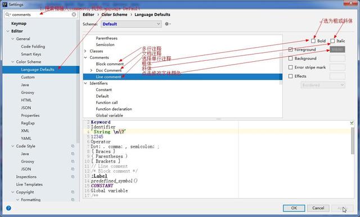Image resolution: width=360 pixels, height=217 pixels.
Task: Select Constant under Identifiers
Action: (103, 90)
